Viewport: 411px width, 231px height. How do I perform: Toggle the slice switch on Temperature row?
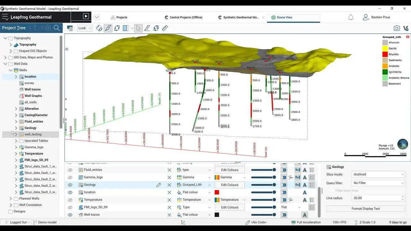pyautogui.click(x=284, y=200)
